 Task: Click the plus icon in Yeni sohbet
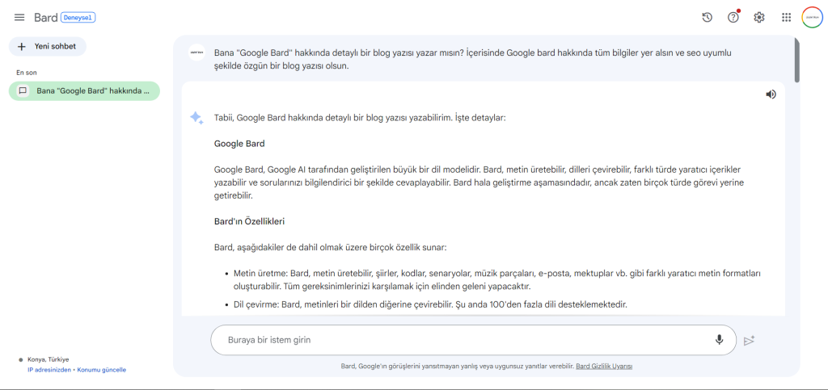pos(22,46)
